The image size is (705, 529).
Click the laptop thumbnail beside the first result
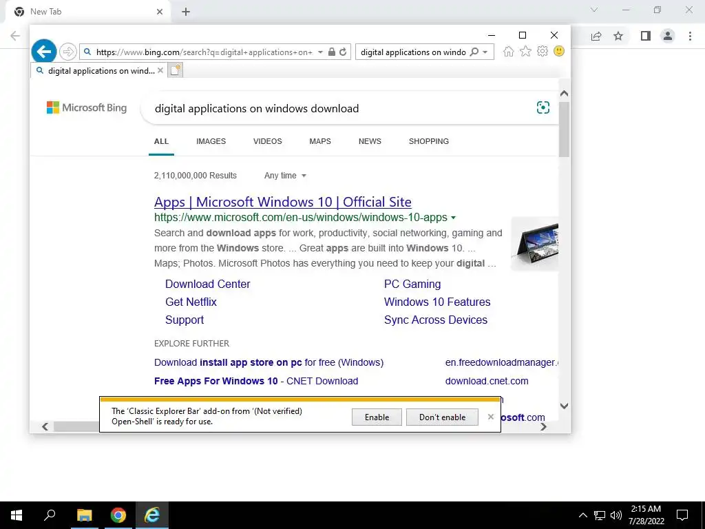point(534,244)
